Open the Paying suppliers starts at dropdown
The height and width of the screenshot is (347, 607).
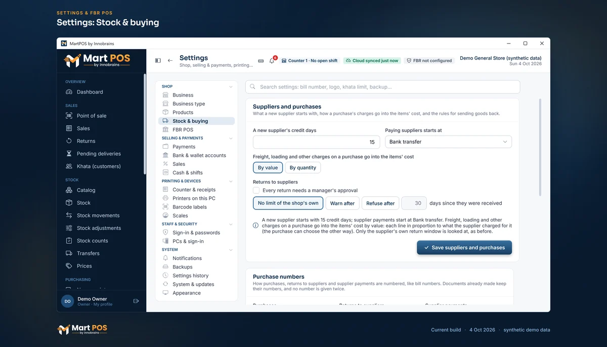(448, 142)
